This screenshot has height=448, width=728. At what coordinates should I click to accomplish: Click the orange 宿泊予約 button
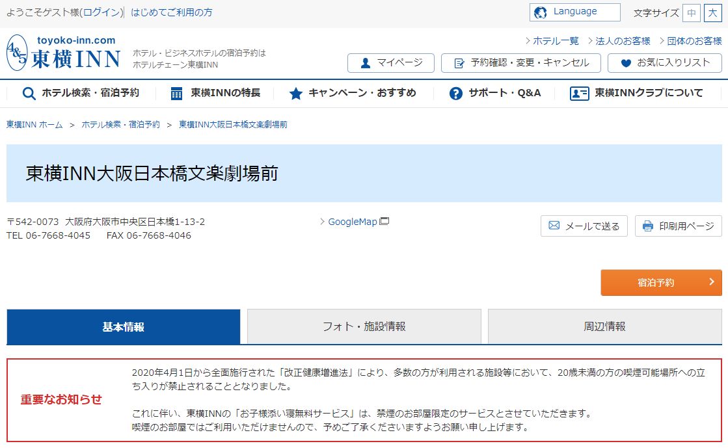tap(661, 282)
